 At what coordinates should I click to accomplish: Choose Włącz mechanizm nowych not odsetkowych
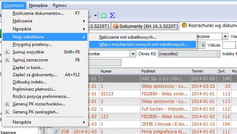pyautogui.click(x=142, y=44)
